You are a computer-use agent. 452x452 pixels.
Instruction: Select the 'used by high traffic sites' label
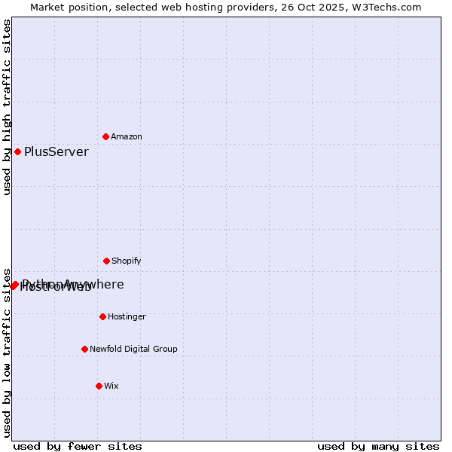pos(7,107)
